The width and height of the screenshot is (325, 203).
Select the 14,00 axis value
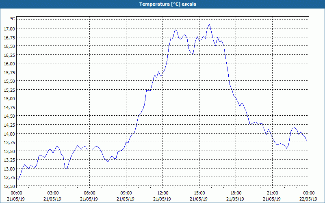(x=9, y=134)
